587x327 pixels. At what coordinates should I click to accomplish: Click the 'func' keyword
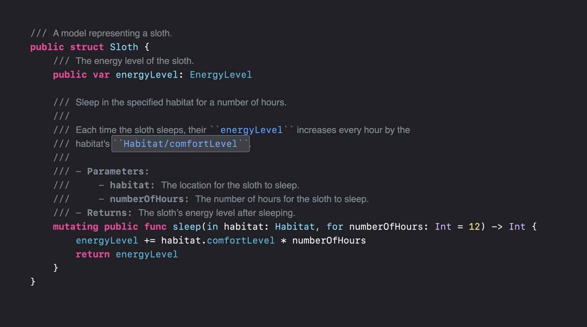pos(156,227)
